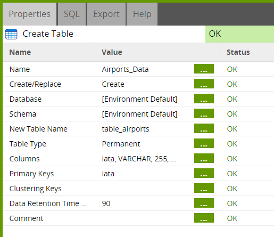The width and height of the screenshot is (274, 237).
Task: Click the Create Table component icon
Action: click(11, 34)
